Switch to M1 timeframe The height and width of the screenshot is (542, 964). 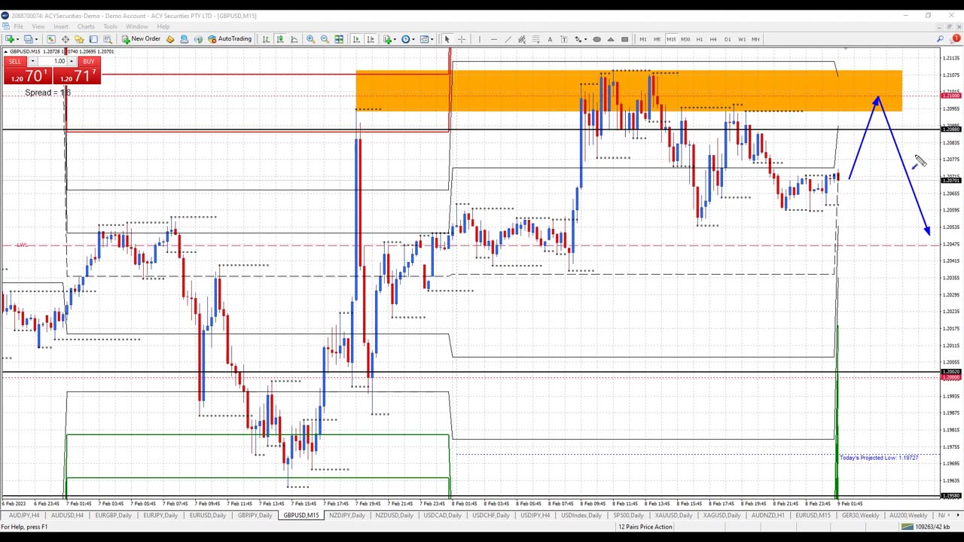[x=642, y=39]
